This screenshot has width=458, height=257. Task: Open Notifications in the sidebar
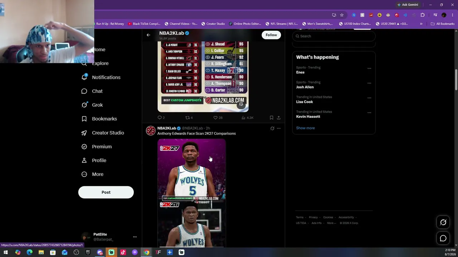click(101, 77)
